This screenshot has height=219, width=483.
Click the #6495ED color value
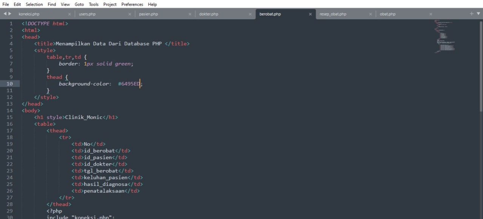click(129, 84)
